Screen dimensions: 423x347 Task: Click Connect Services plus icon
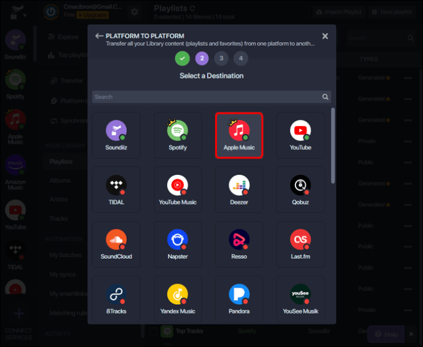pos(18,313)
